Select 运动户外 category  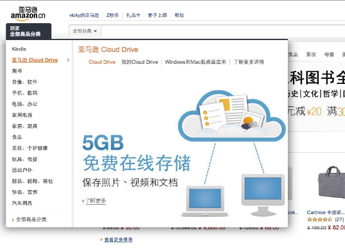[x=22, y=170]
